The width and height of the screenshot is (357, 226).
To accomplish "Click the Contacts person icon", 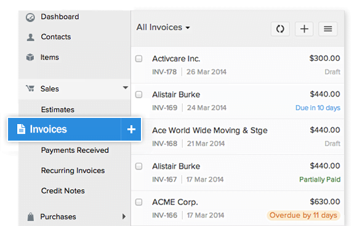I will coord(31,37).
